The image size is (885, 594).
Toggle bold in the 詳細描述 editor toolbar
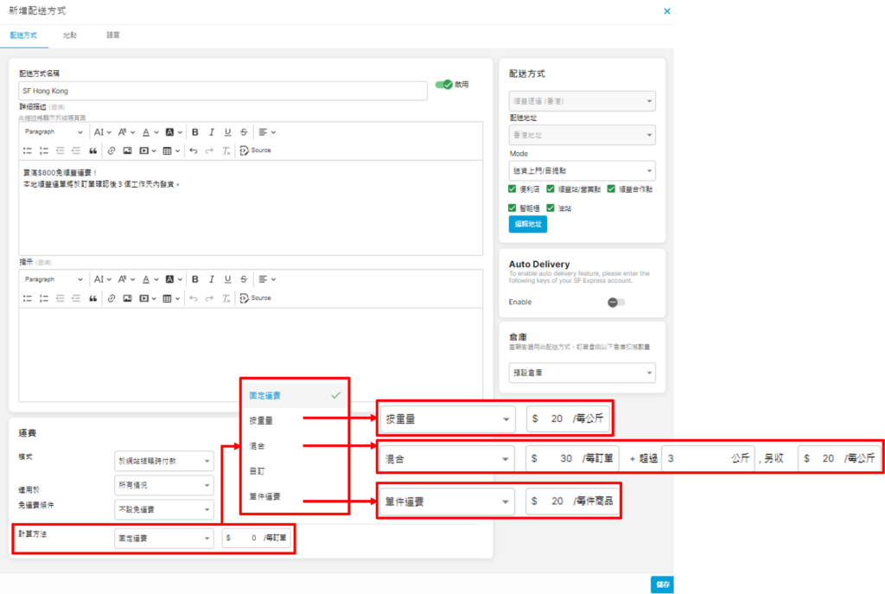coord(195,132)
